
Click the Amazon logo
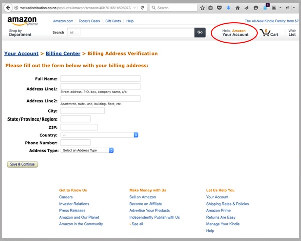[22, 21]
